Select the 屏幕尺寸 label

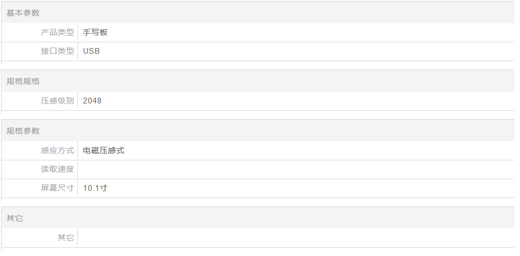pos(57,188)
